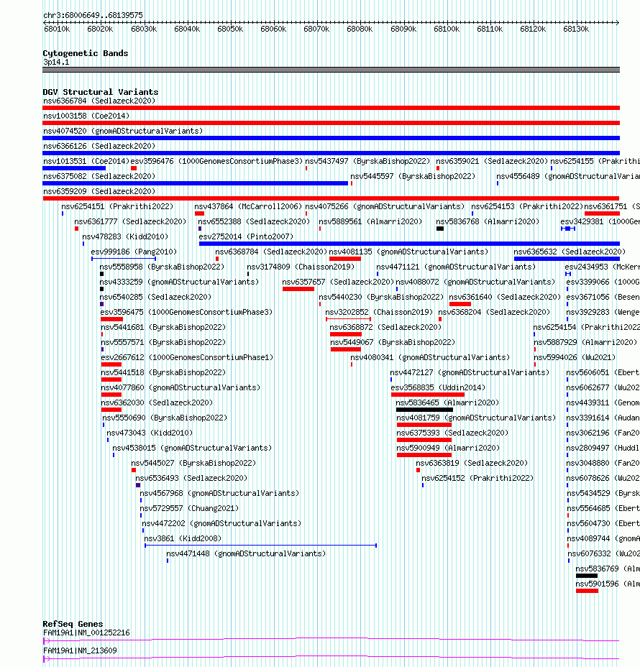
Task: Click the RefSeq Genes track title
Action: pyautogui.click(x=73, y=624)
